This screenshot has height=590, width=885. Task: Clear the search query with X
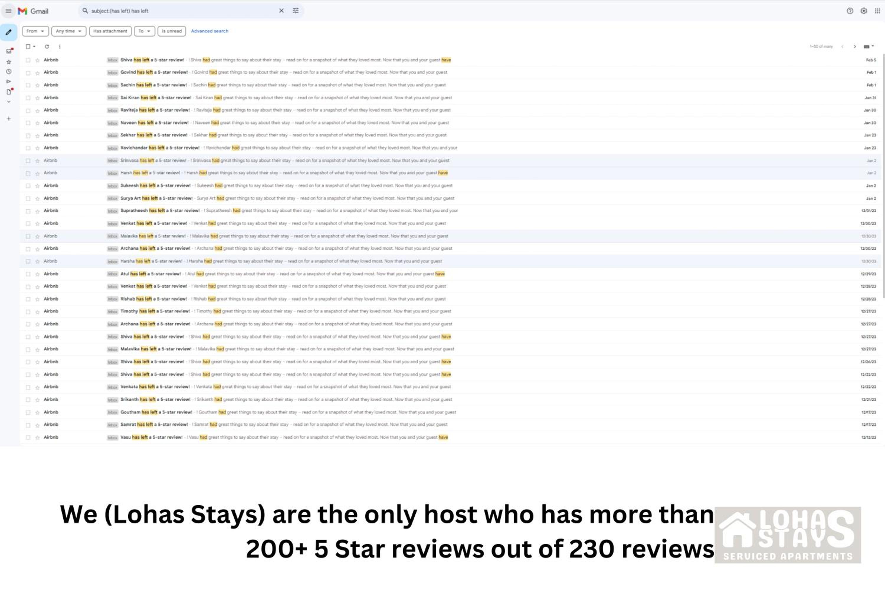coord(281,11)
